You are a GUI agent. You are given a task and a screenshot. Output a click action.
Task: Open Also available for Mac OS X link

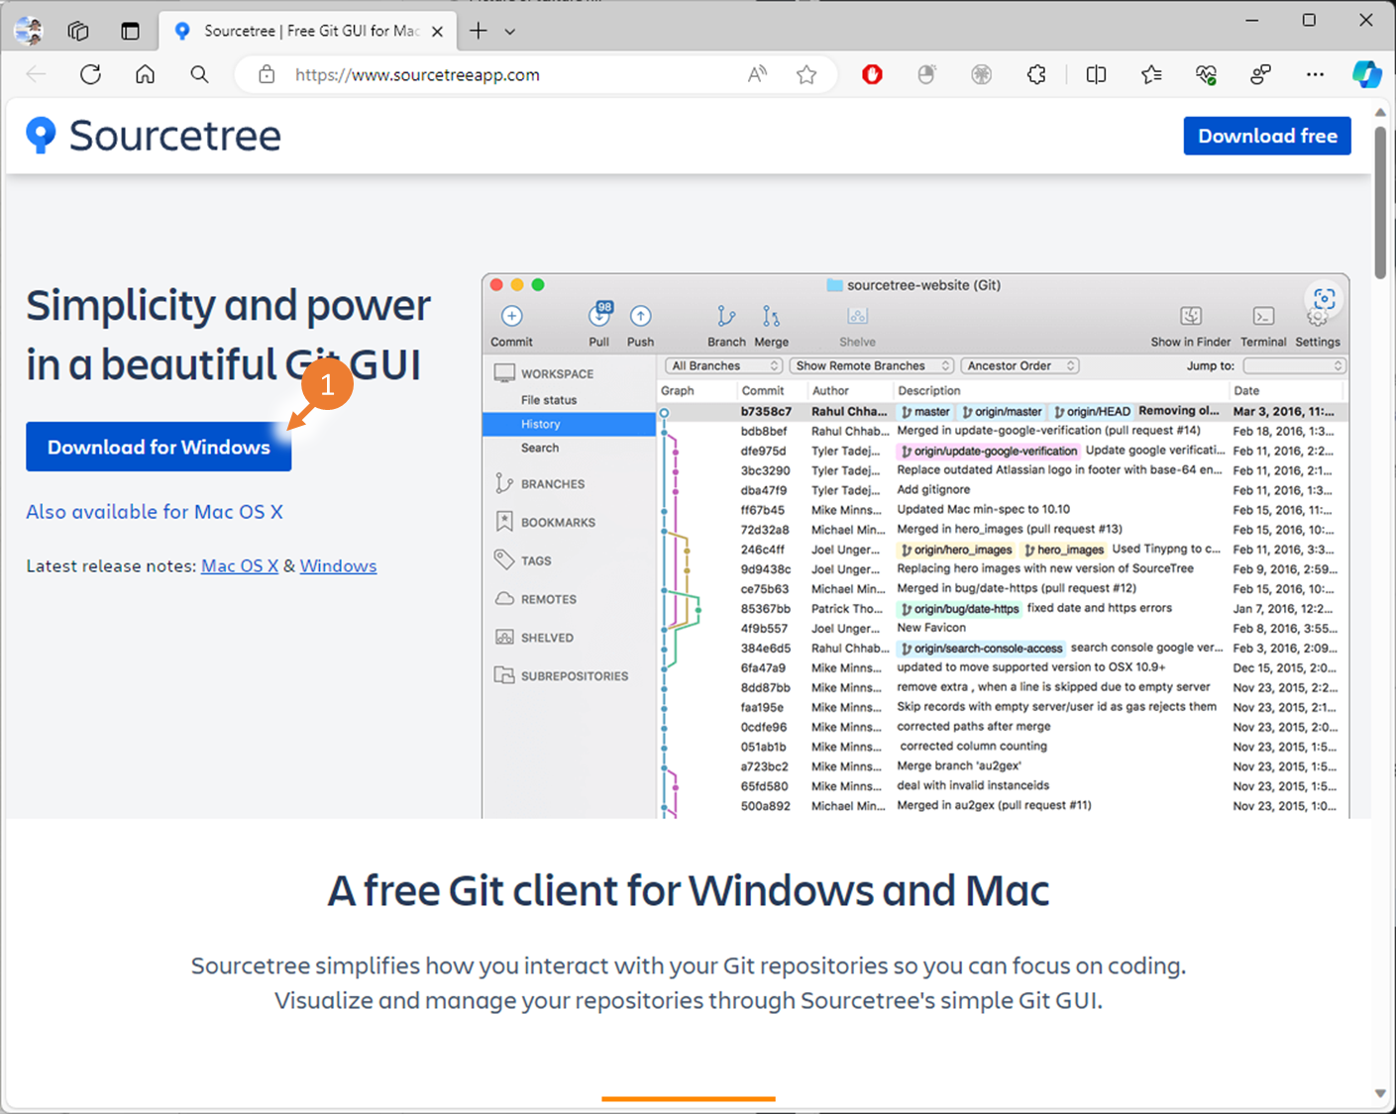click(x=155, y=512)
